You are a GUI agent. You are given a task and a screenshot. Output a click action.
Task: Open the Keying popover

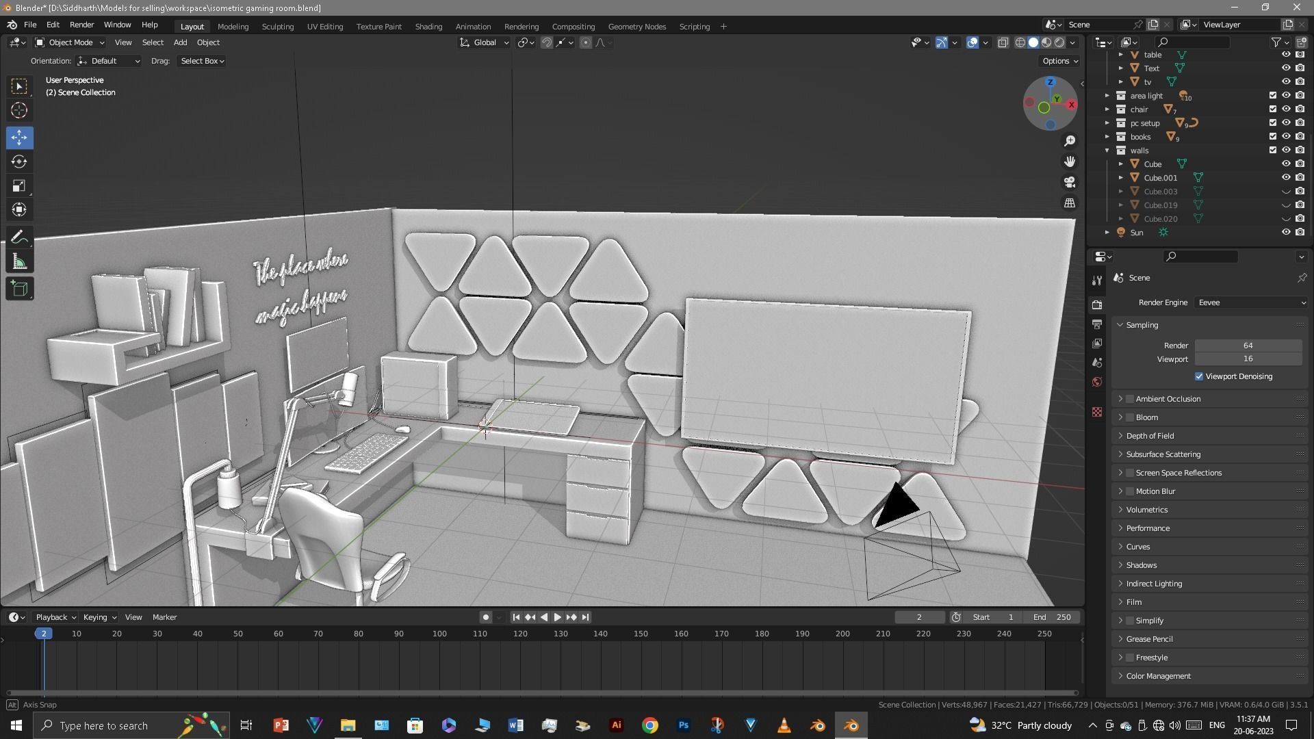[99, 617]
